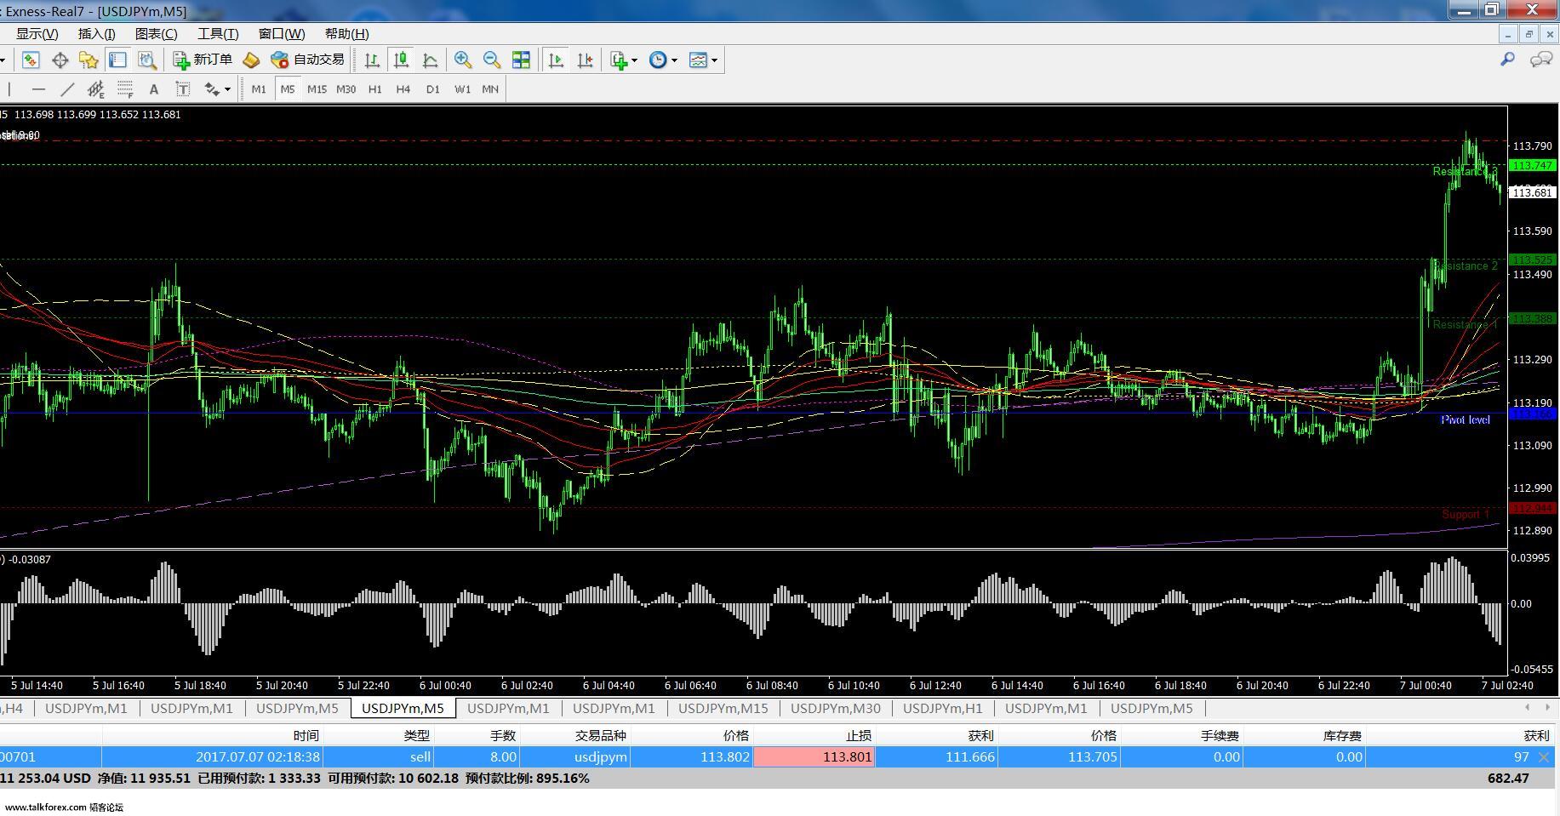
Task: Switch to USDJPYm,M30 chart tab
Action: 835,708
